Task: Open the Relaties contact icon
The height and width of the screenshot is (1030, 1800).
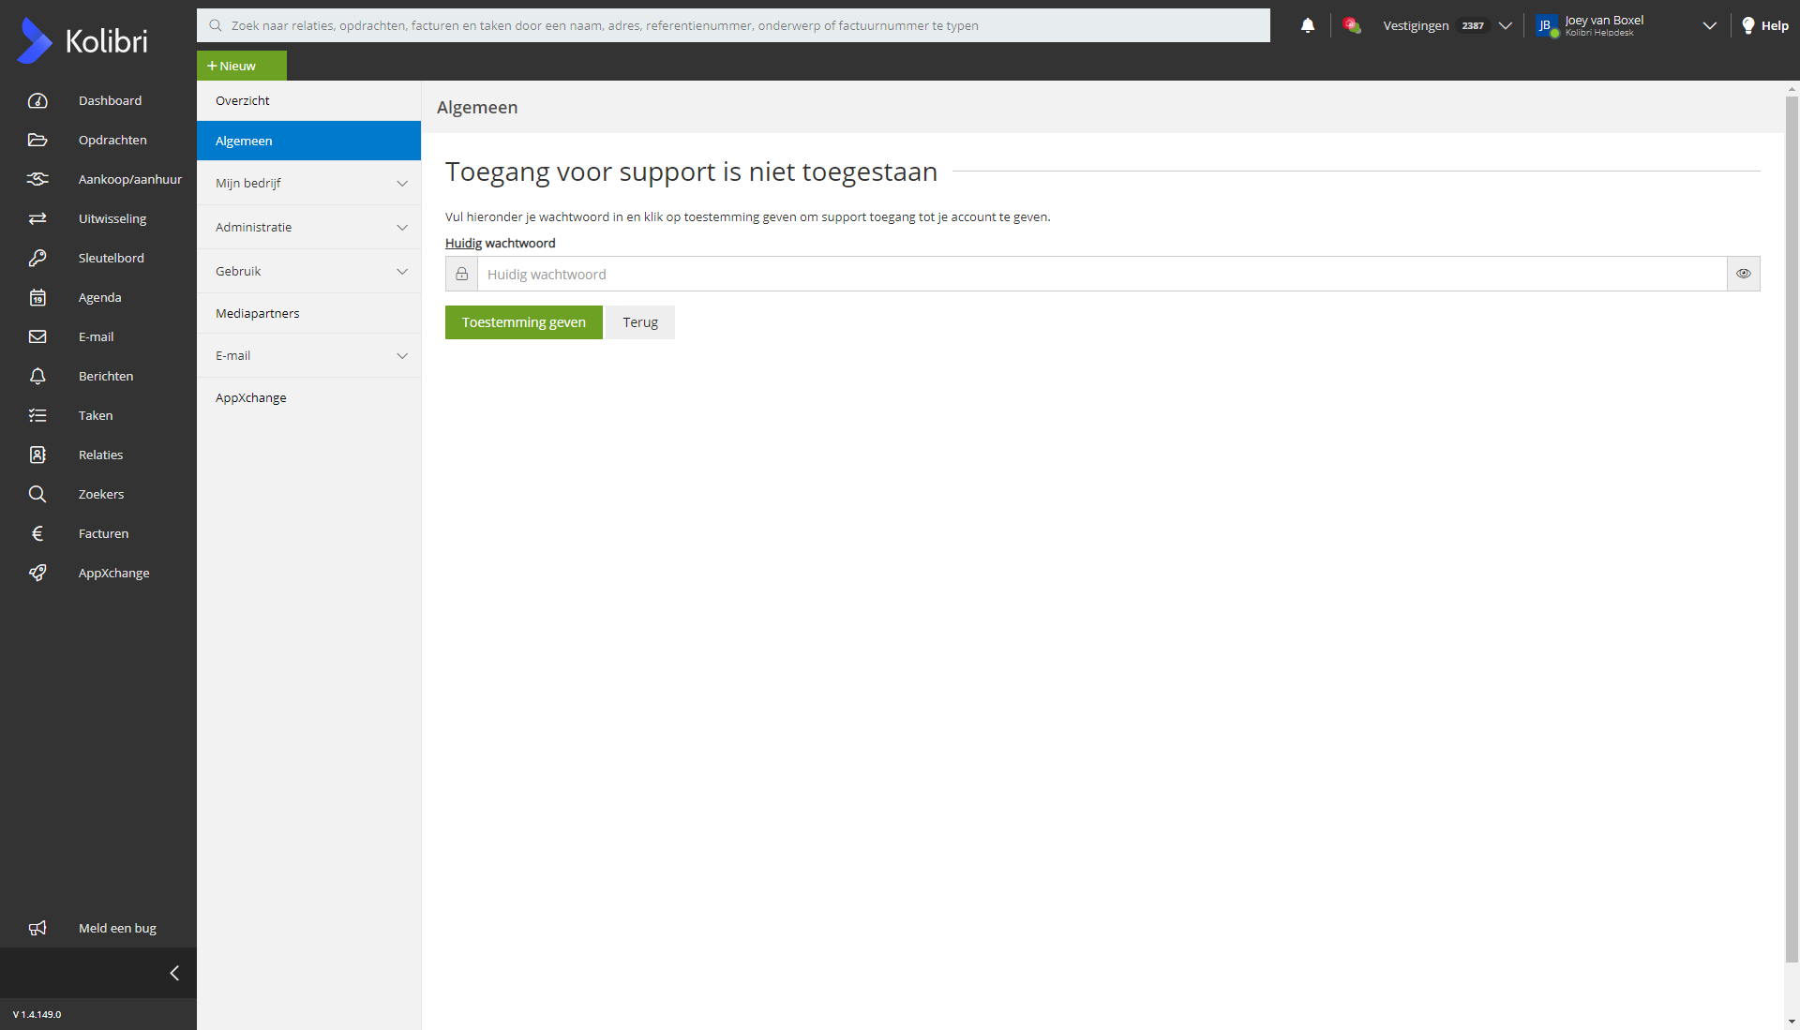Action: pos(37,455)
